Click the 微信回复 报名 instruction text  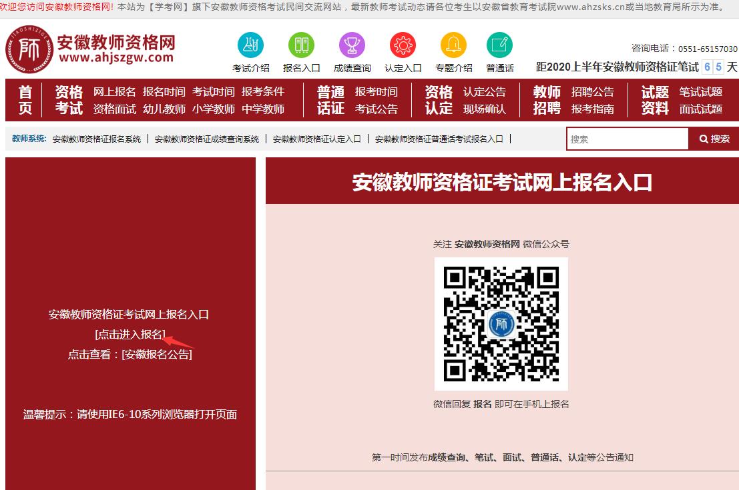(501, 404)
